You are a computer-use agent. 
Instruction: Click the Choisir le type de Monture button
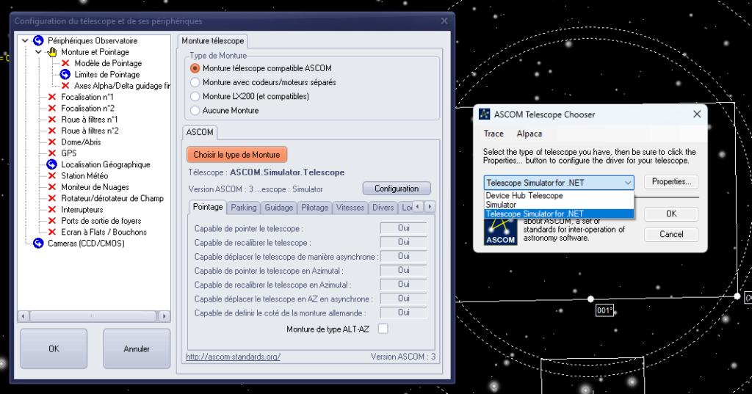pyautogui.click(x=236, y=155)
